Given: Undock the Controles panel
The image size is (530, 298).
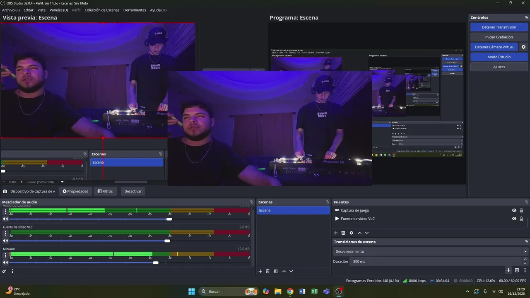Looking at the screenshot, I should (x=526, y=17).
